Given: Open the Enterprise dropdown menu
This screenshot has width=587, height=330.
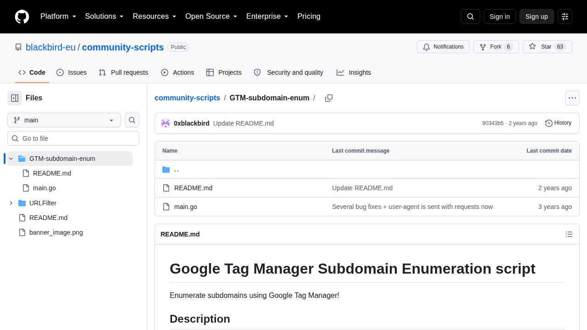Looking at the screenshot, I should click(267, 16).
